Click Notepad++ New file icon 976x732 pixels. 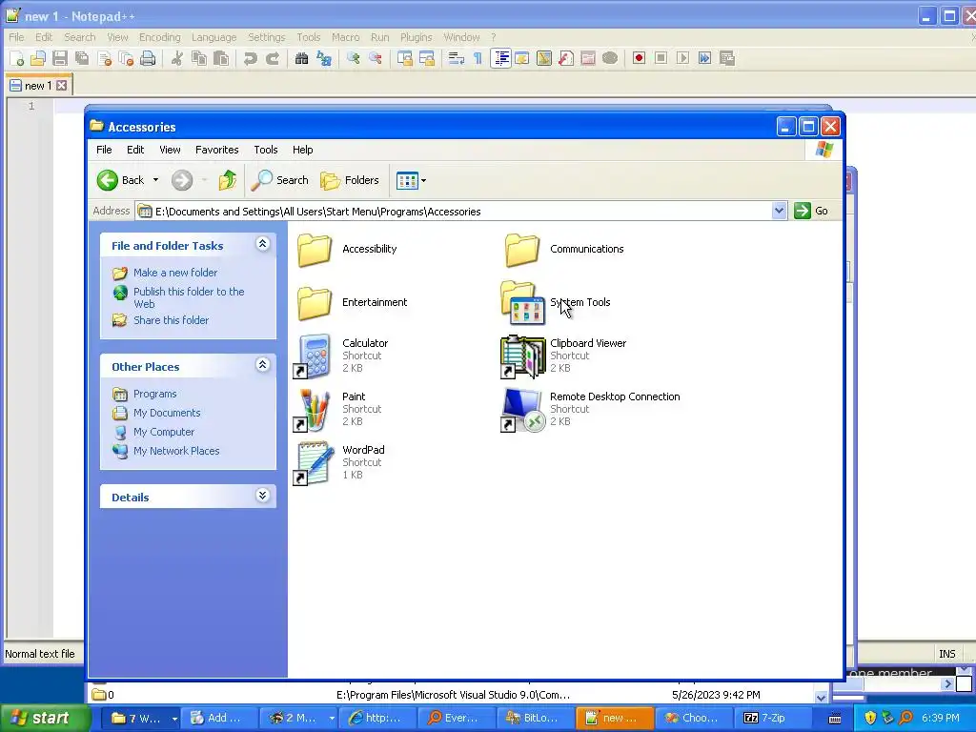16,58
